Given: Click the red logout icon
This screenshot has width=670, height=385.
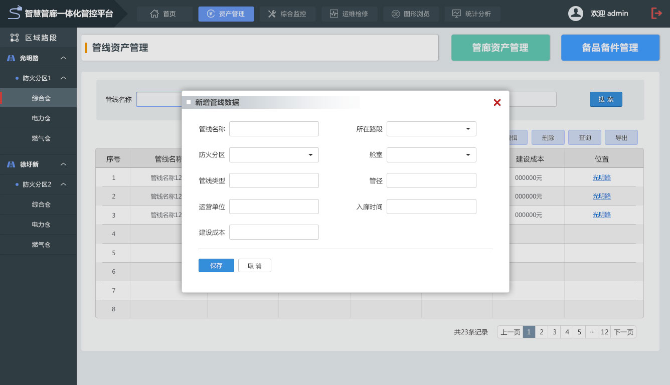Looking at the screenshot, I should [x=656, y=14].
